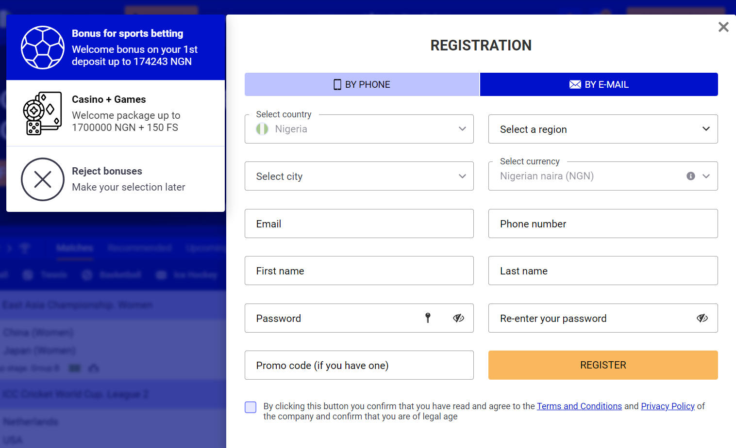This screenshot has width=736, height=448.
Task: Click the phone icon on BY PHONE tab
Action: tap(337, 84)
